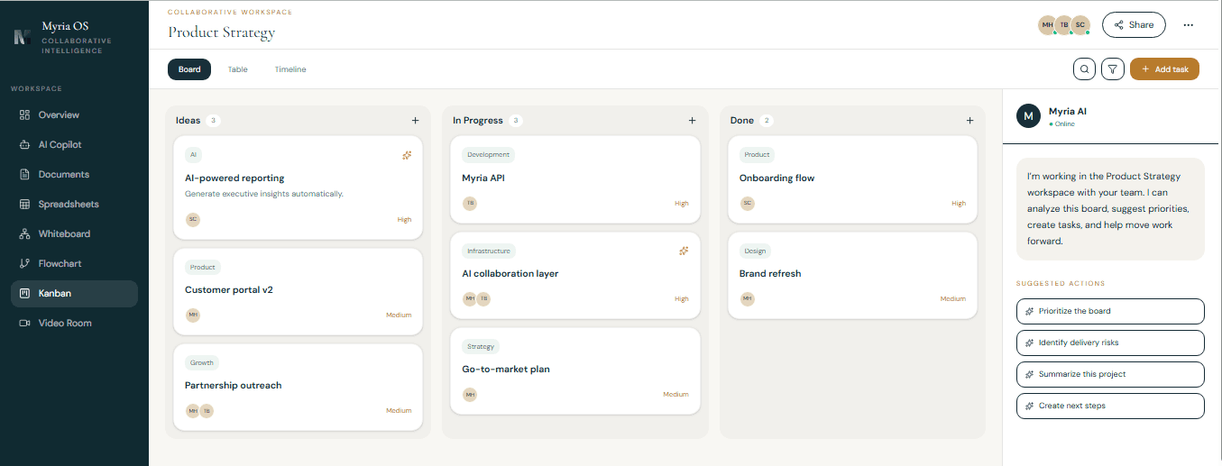Image resolution: width=1222 pixels, height=466 pixels.
Task: Click the Add task button
Action: pos(1164,69)
